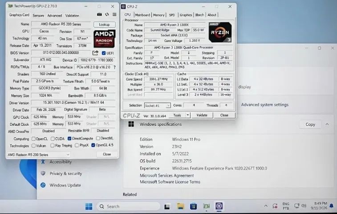Open File Explorer from taskbar

[180, 206]
